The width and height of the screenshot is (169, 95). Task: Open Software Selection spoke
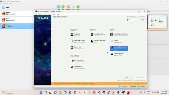click(98, 41)
